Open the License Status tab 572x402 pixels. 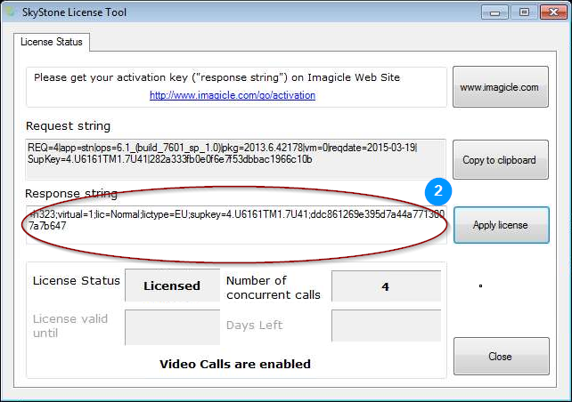point(52,42)
